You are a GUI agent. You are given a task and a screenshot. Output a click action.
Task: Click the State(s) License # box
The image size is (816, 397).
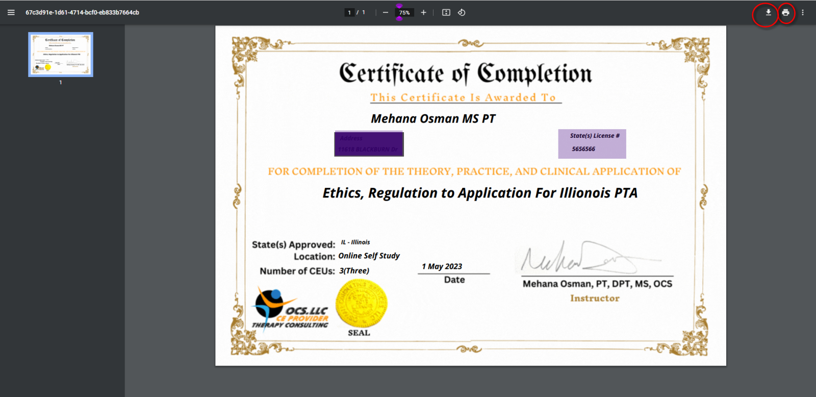tap(592, 143)
